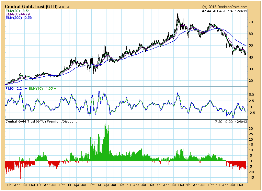Screen dimensions: 262x191
Task: Click the blue down arrow next to PMO -2.21
Action: [x=26, y=89]
